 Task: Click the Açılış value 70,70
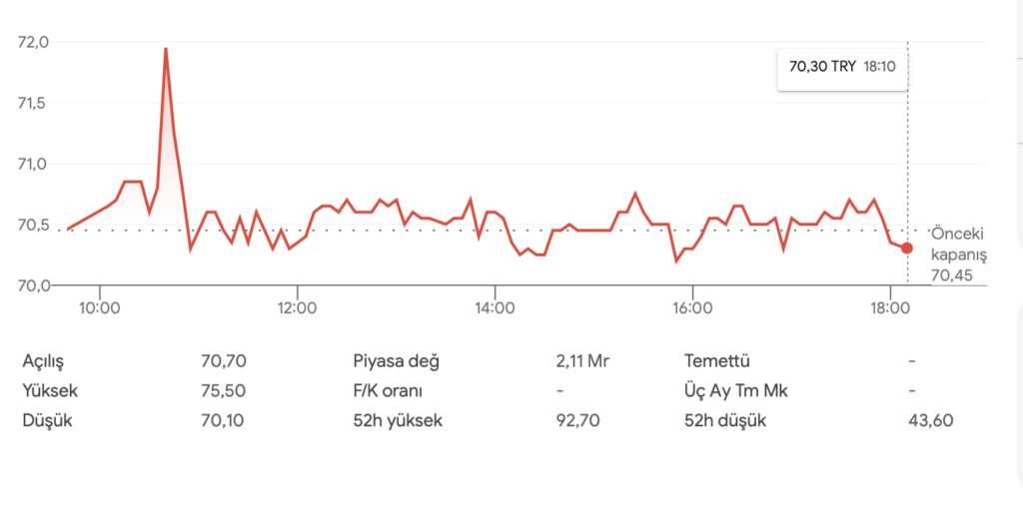(224, 361)
